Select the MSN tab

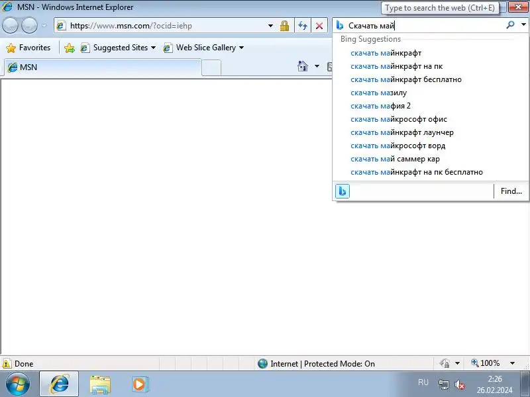(x=103, y=67)
